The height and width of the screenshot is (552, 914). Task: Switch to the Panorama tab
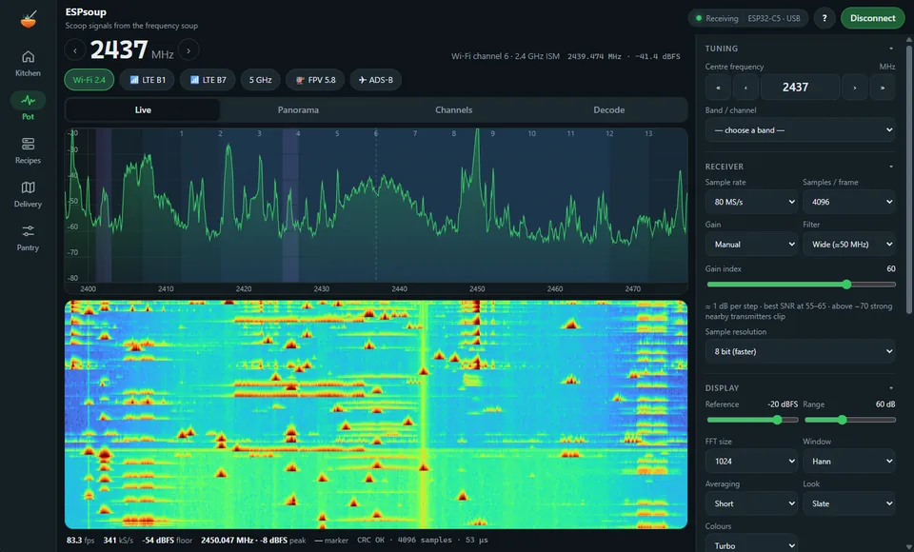(298, 109)
